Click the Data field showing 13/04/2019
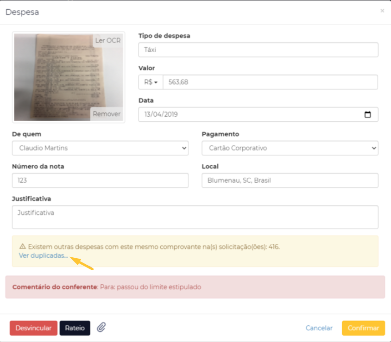Screen dimensions: 391x342 pos(259,115)
